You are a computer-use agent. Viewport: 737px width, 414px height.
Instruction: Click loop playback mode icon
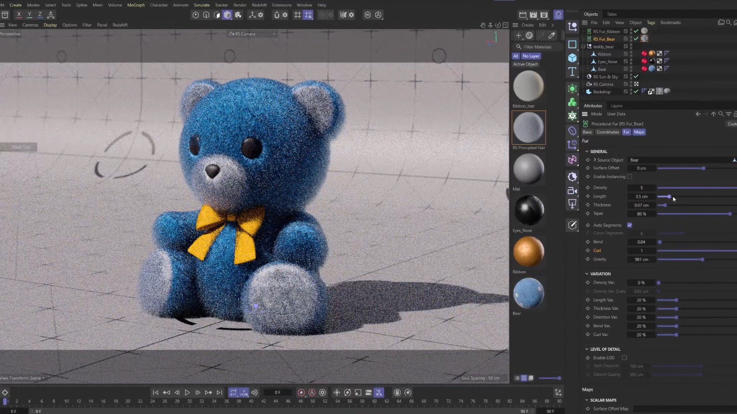click(233, 393)
